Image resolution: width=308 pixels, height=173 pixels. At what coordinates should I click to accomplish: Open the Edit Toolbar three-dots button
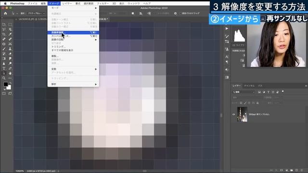(10, 78)
